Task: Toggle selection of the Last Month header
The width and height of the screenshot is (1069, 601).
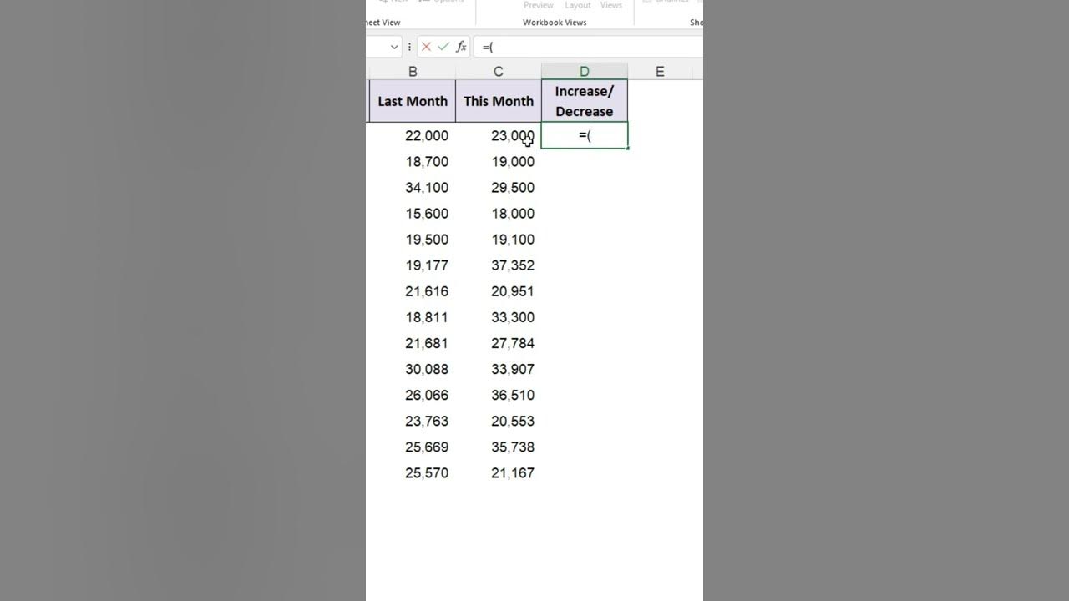Action: coord(413,101)
